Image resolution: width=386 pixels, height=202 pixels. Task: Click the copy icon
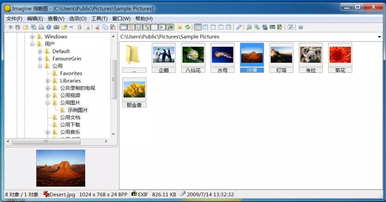point(105,27)
